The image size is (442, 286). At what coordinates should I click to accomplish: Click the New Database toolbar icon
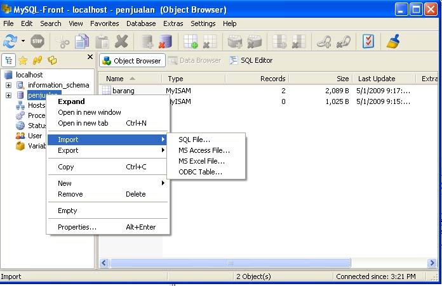(147, 42)
